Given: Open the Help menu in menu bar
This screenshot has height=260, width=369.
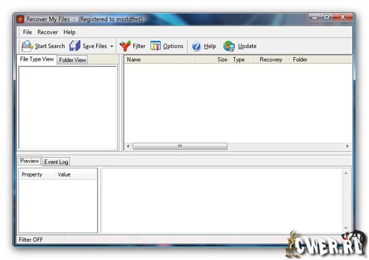Looking at the screenshot, I should click(x=69, y=32).
